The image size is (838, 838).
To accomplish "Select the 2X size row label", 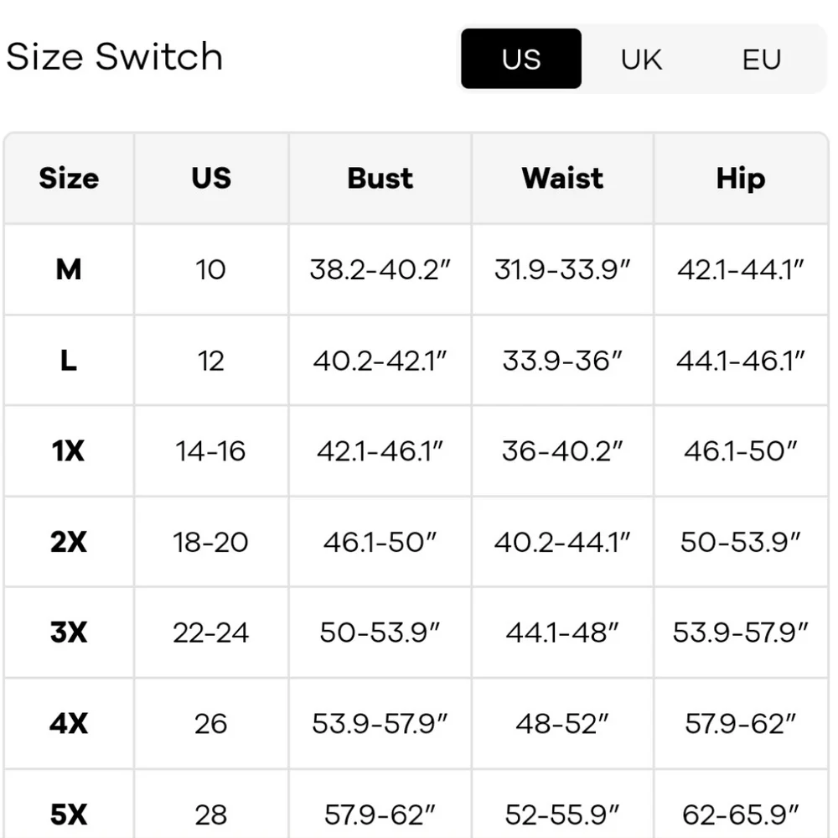I will (69, 542).
